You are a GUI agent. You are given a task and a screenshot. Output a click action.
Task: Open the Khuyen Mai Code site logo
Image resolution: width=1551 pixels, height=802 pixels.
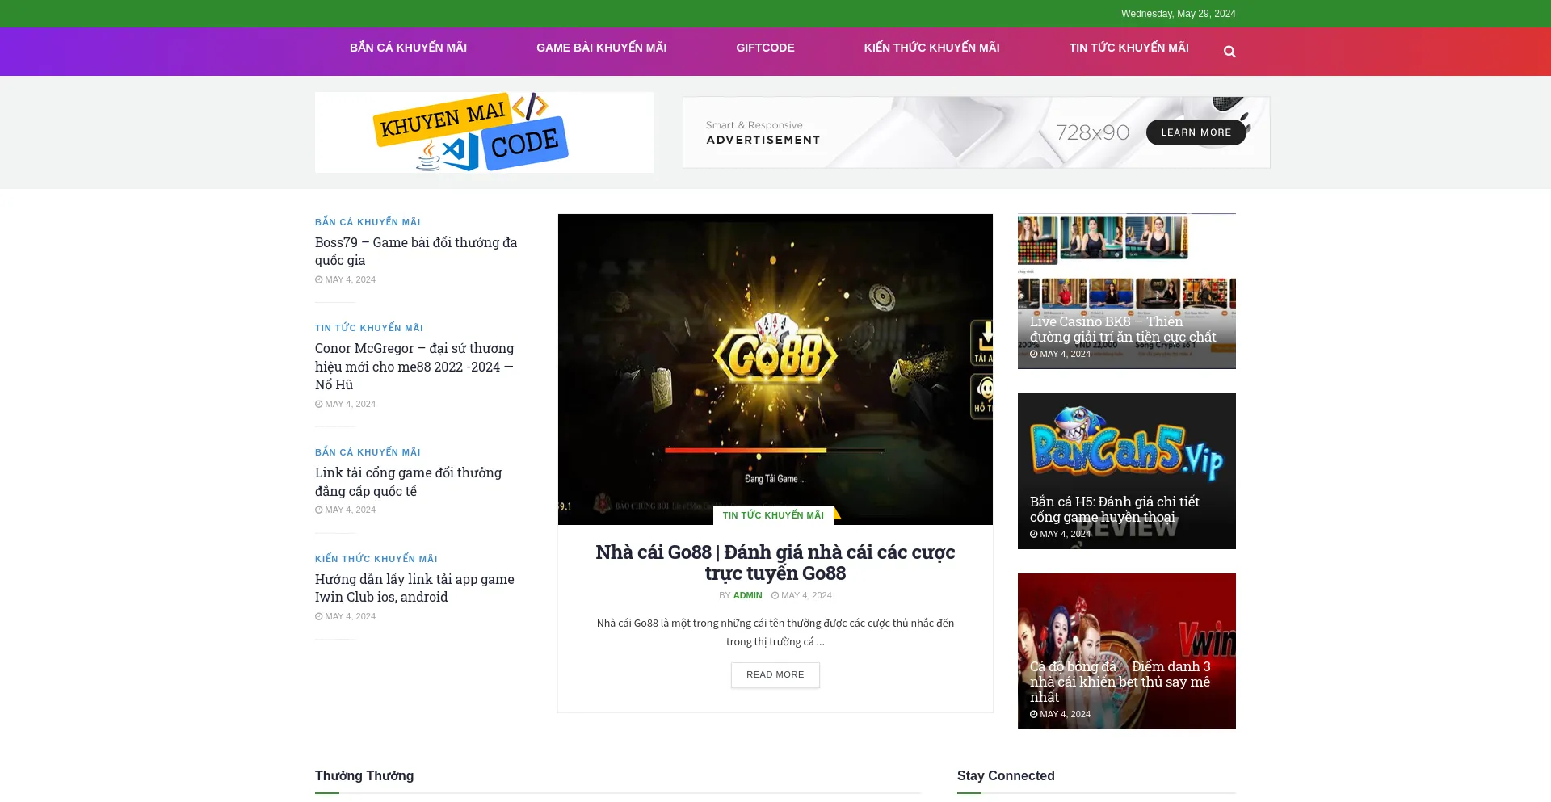(485, 132)
